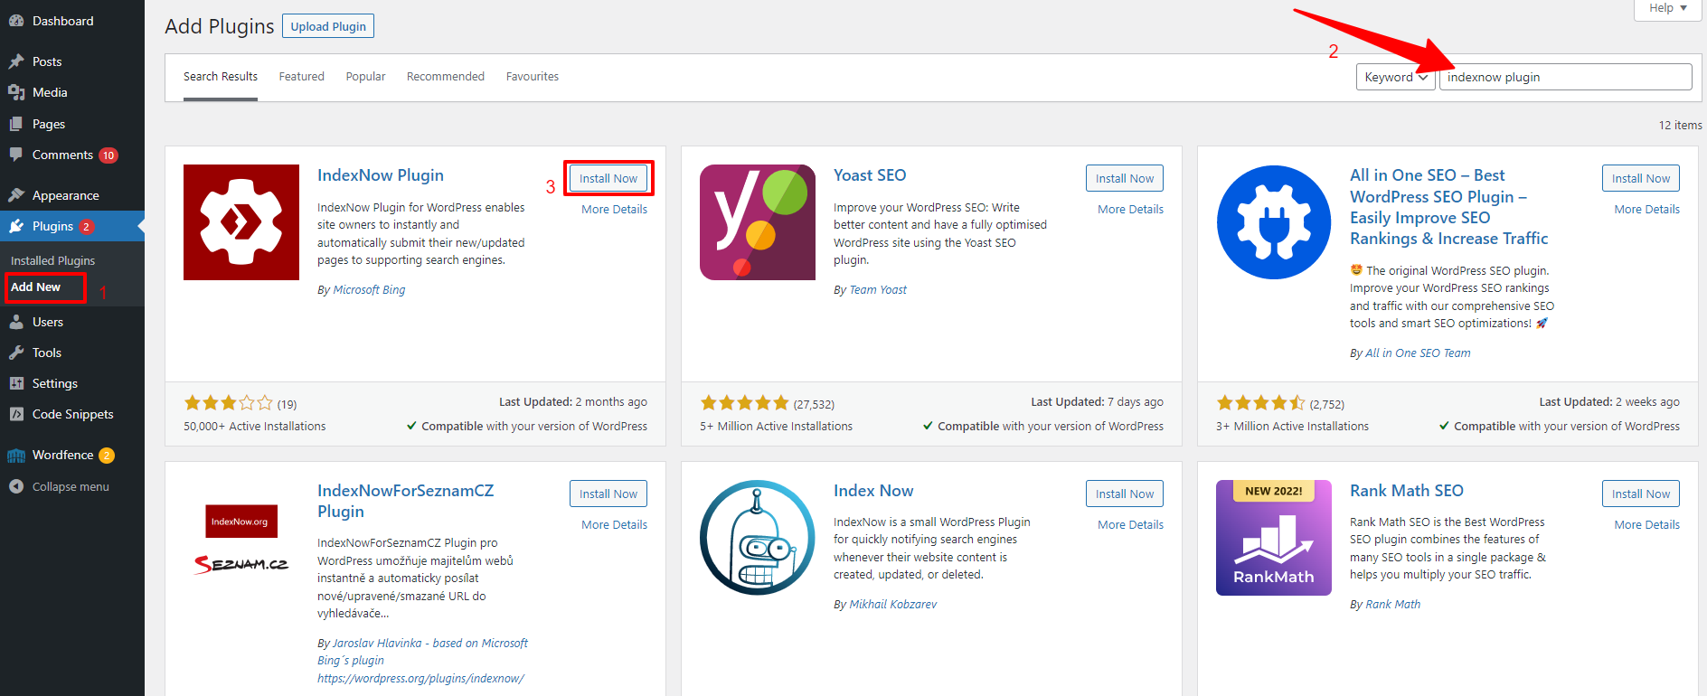Screen dimensions: 1707x696
Task: Open the All in One SEO logo
Action: (x=1274, y=222)
